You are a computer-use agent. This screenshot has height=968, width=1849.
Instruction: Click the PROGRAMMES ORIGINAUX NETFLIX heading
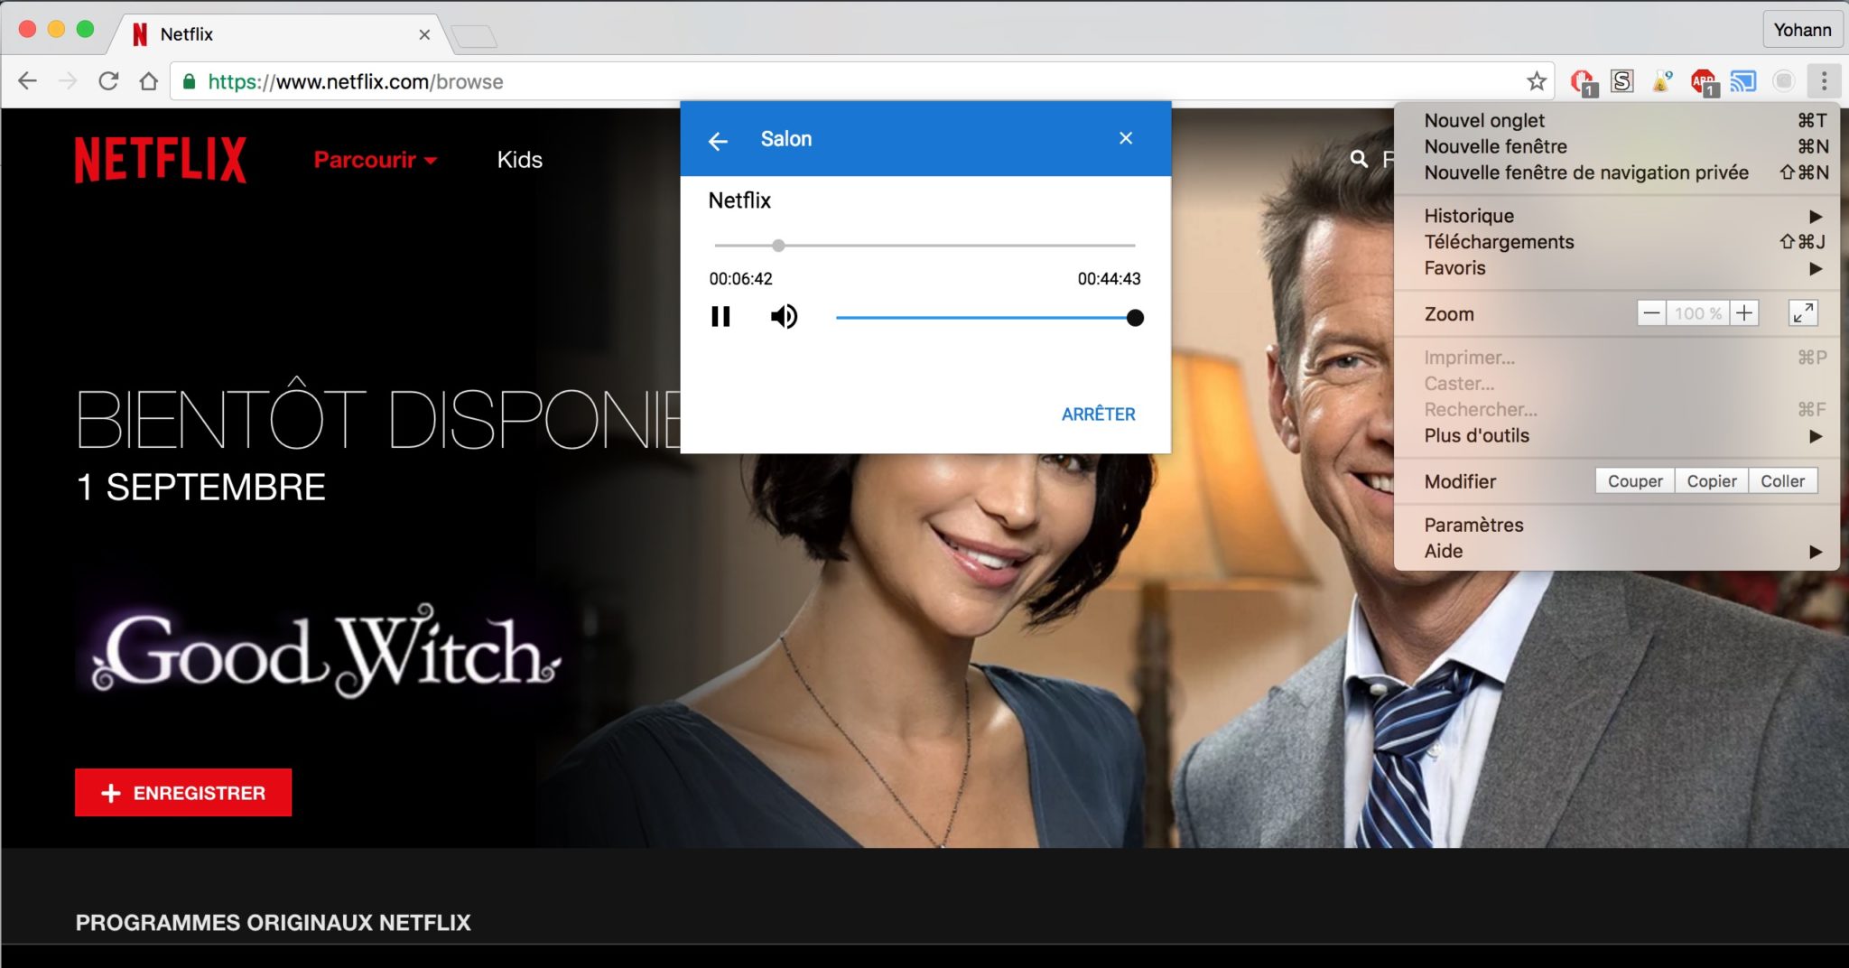(274, 923)
